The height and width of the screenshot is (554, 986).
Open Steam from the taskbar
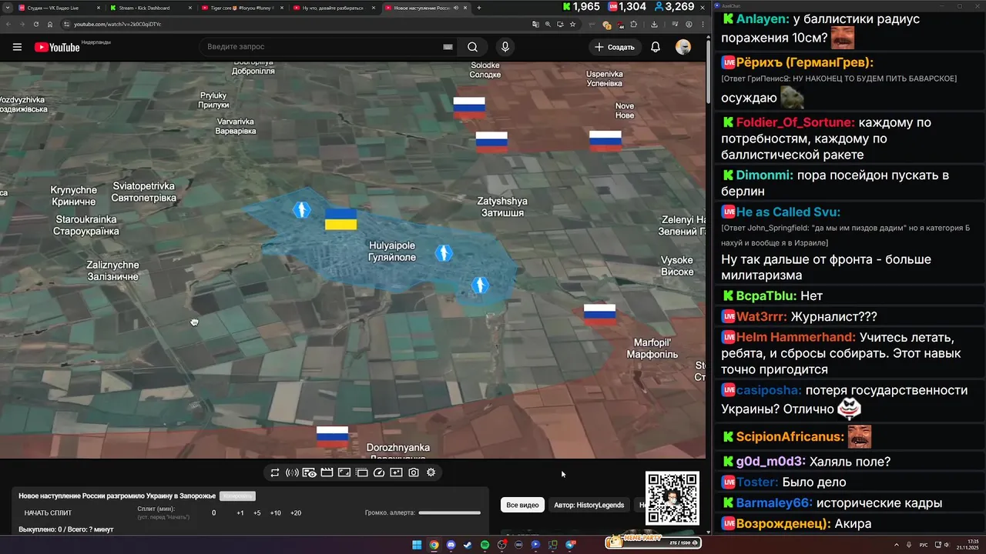click(468, 545)
